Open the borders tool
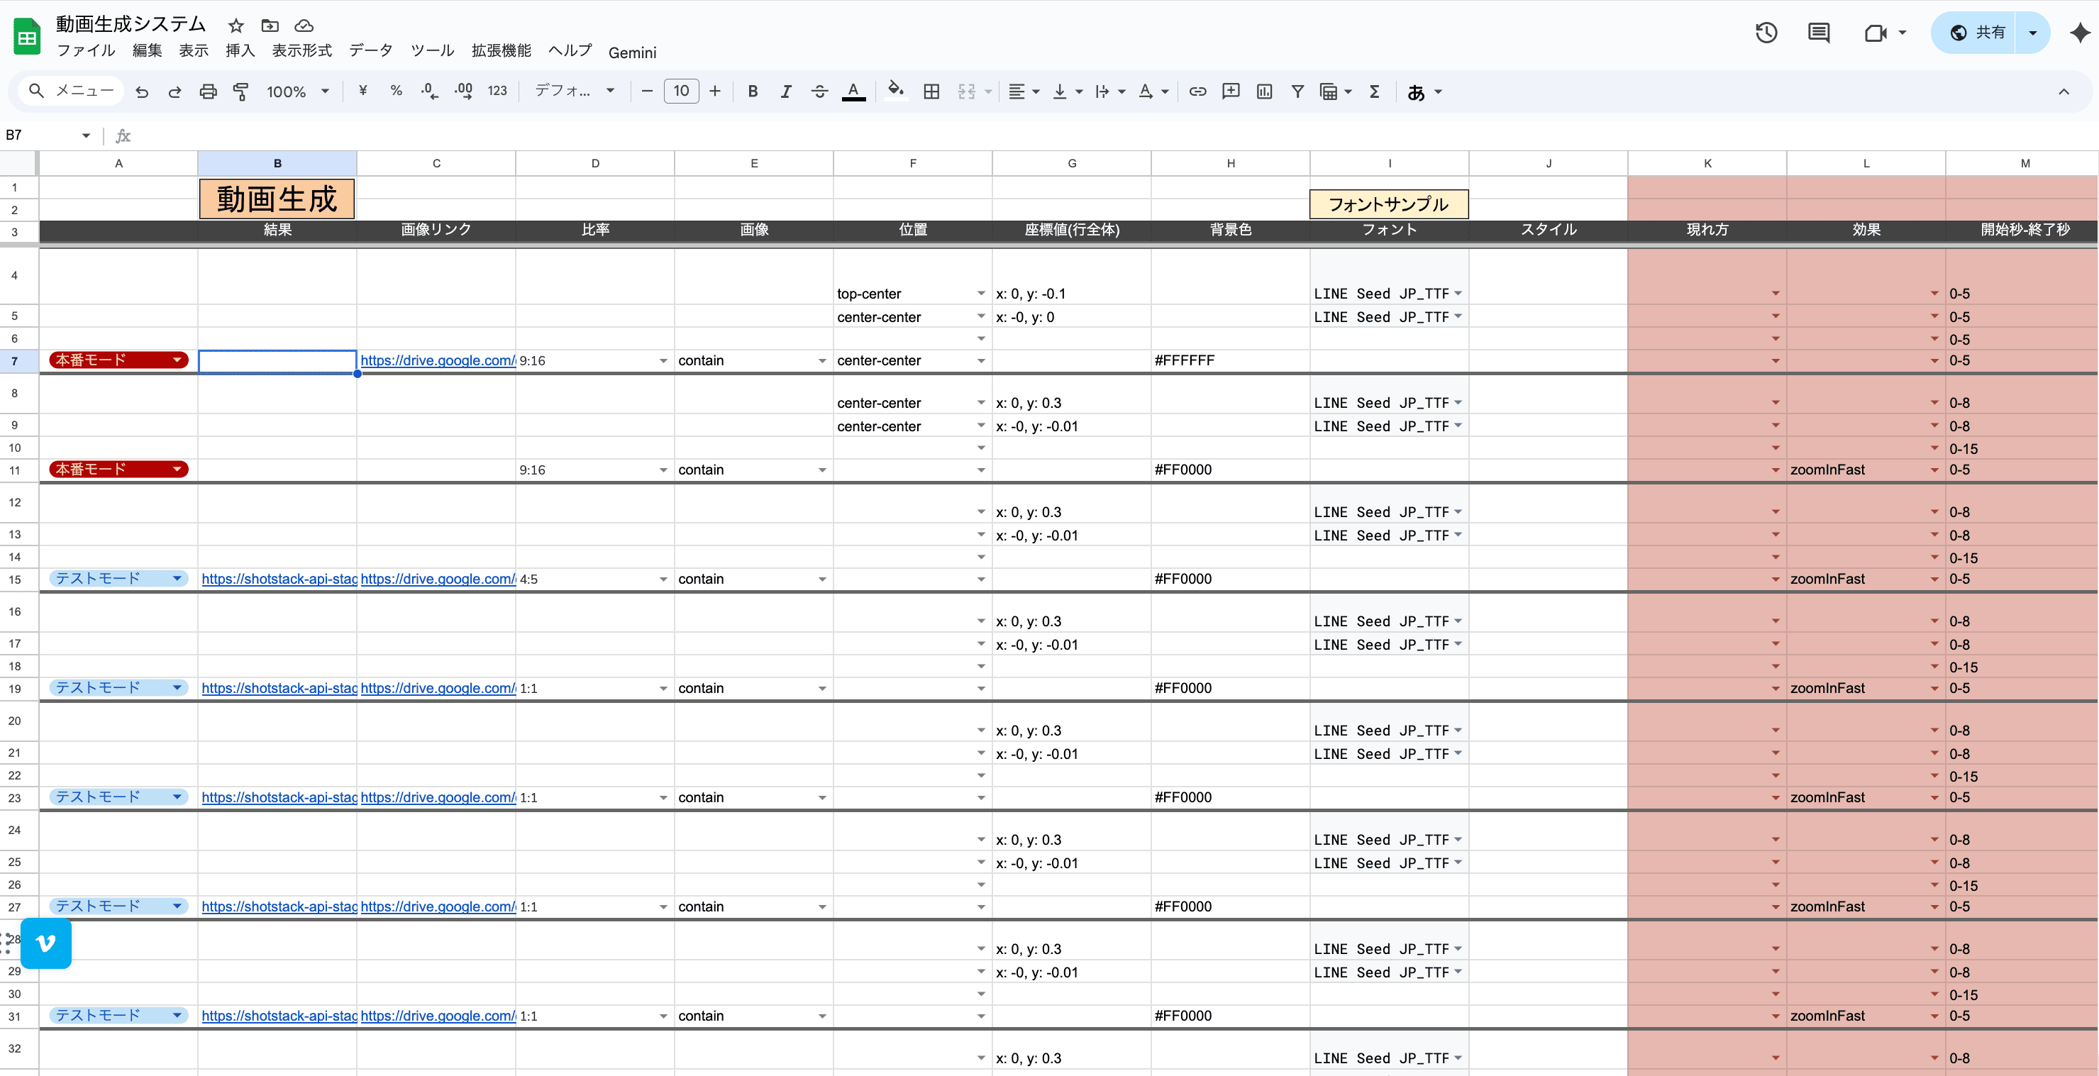 point(931,91)
